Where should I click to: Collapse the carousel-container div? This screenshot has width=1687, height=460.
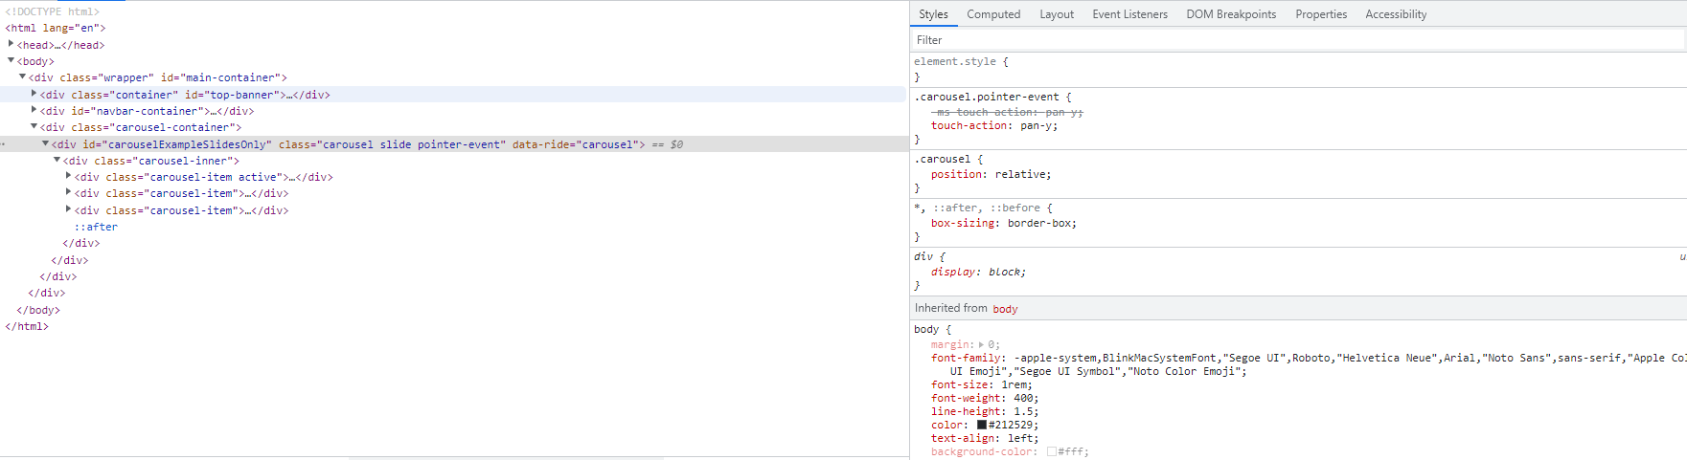tap(34, 126)
